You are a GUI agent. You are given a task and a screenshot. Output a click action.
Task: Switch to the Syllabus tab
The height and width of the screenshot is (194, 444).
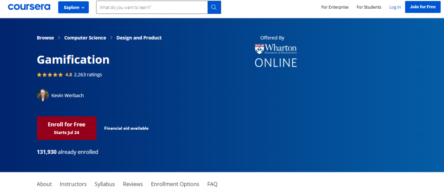105,184
